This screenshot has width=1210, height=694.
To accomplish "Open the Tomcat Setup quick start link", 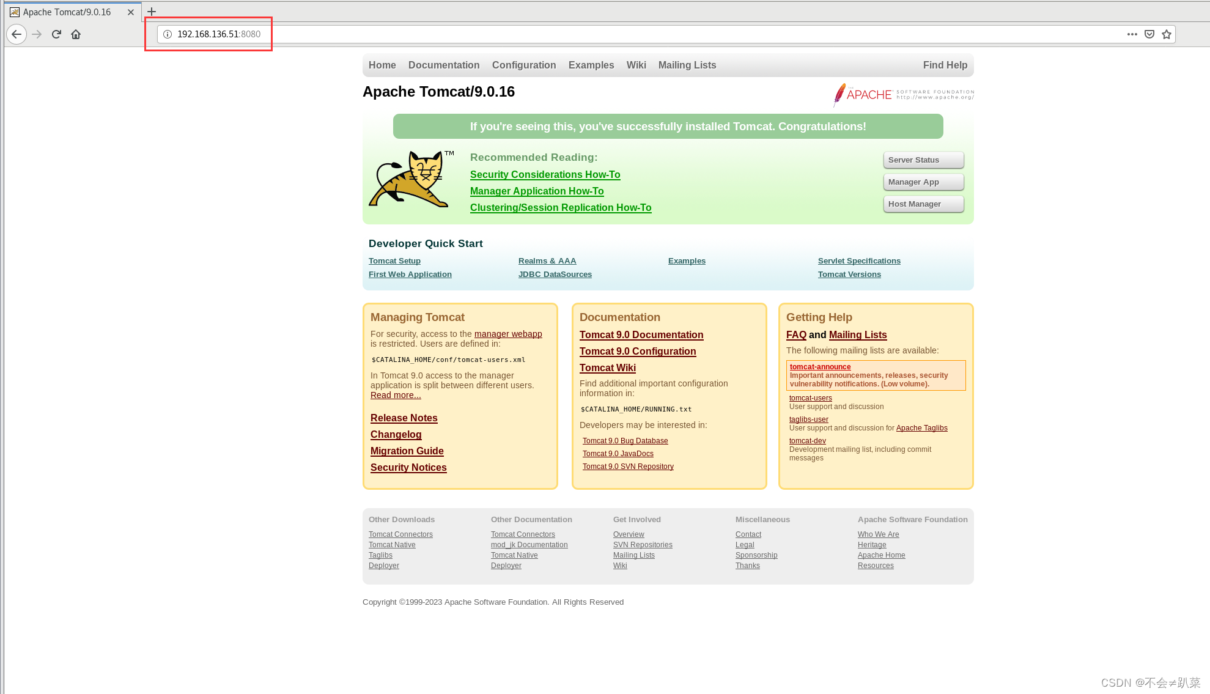I will (394, 261).
